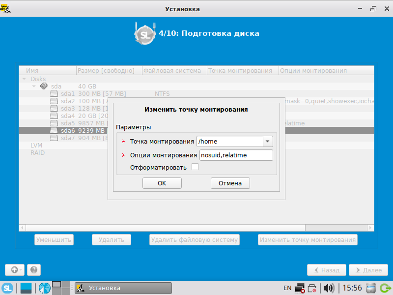393x295 pixels.
Task: Click the Удалить button
Action: pyautogui.click(x=112, y=240)
